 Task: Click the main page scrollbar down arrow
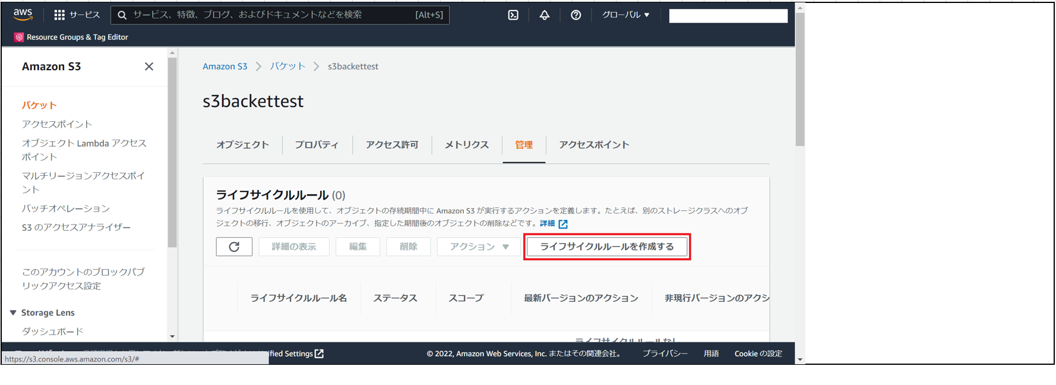point(800,359)
